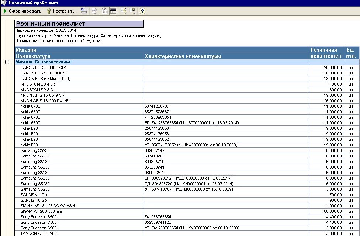This screenshot has width=360, height=236.
Task: Click the БР: 741258963654 characteristic cell
Action: click(x=226, y=123)
